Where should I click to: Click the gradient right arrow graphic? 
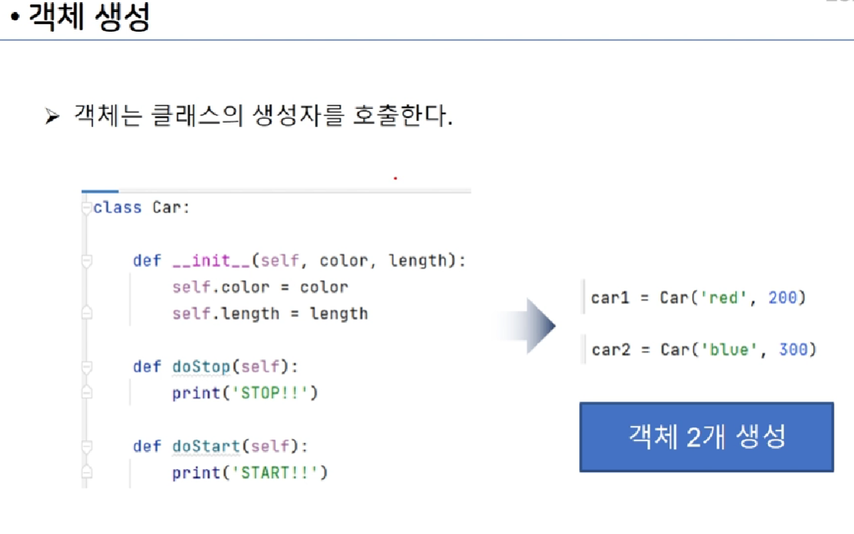click(525, 325)
